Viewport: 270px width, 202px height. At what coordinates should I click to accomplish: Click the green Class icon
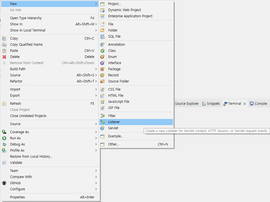[103, 51]
